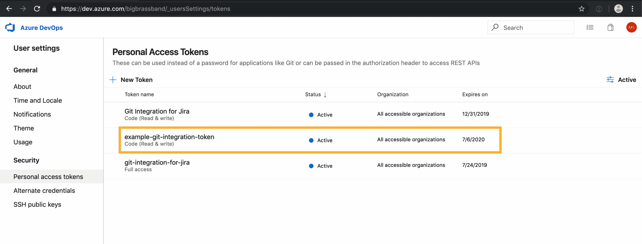
Task: Bookmark this page with the star icon
Action: point(582,9)
